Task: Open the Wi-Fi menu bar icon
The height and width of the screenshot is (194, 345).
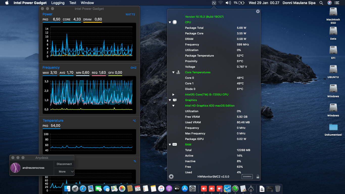Action: (221, 3)
